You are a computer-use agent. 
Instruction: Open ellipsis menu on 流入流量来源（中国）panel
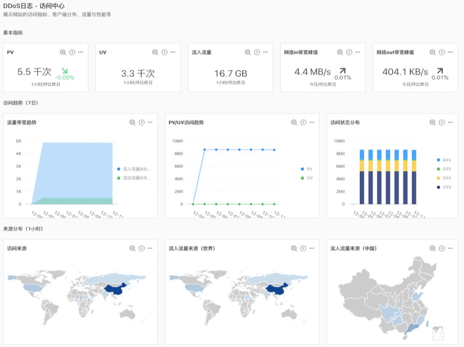450,249
